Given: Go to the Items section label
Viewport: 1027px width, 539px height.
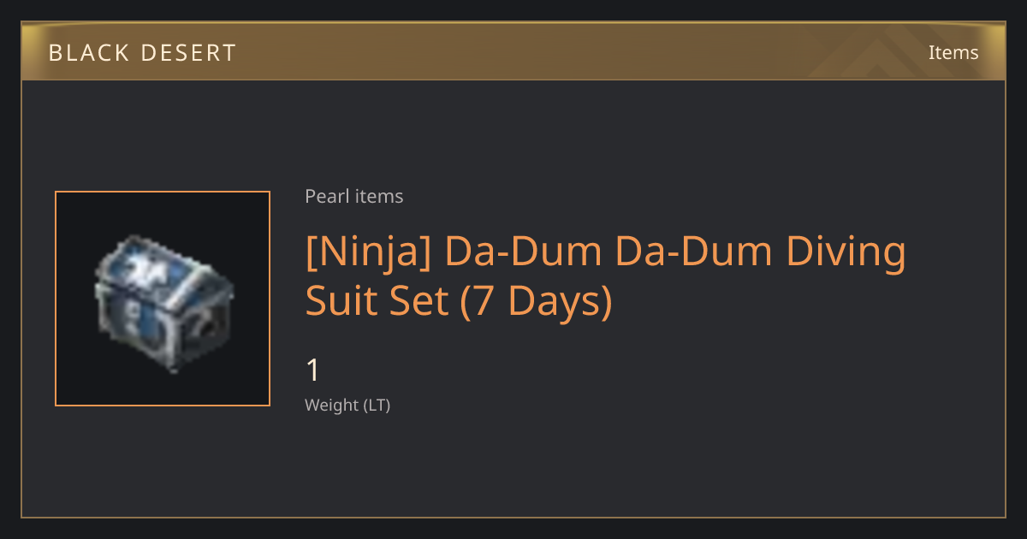Looking at the screenshot, I should tap(953, 52).
